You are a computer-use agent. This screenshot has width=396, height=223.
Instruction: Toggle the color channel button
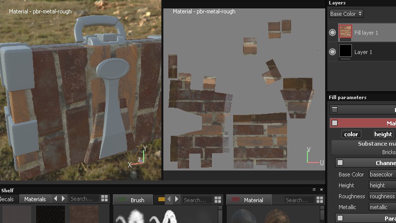[351, 134]
